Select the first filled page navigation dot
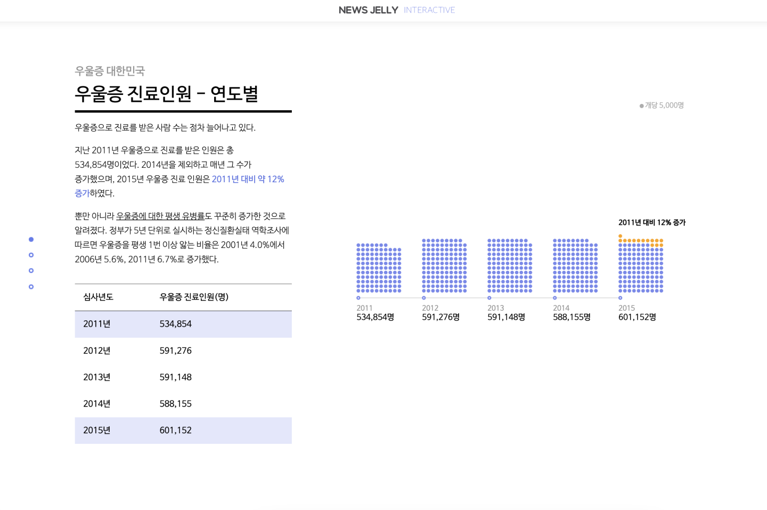The width and height of the screenshot is (767, 510). [x=31, y=239]
